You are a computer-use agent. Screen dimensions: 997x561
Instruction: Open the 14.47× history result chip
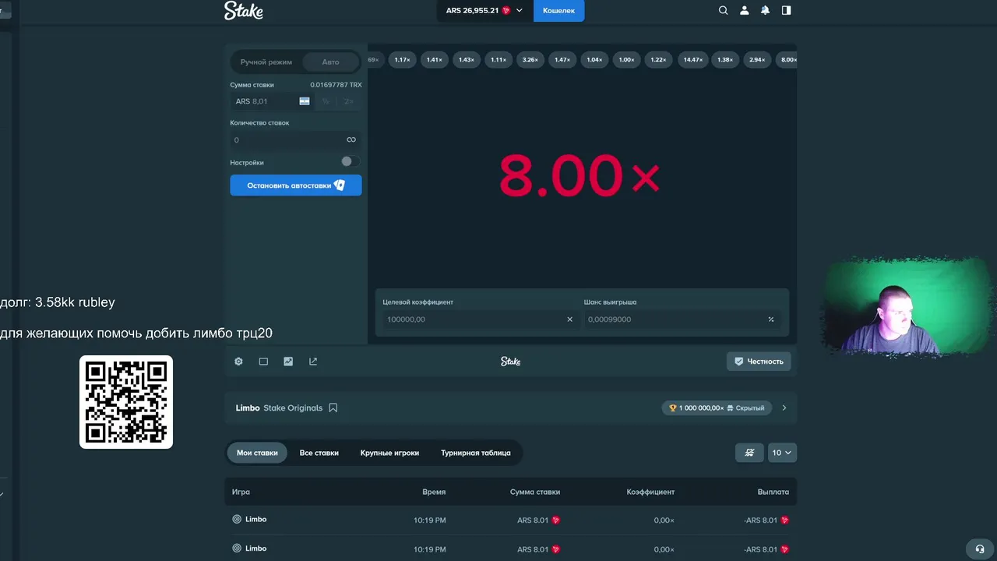tap(692, 60)
